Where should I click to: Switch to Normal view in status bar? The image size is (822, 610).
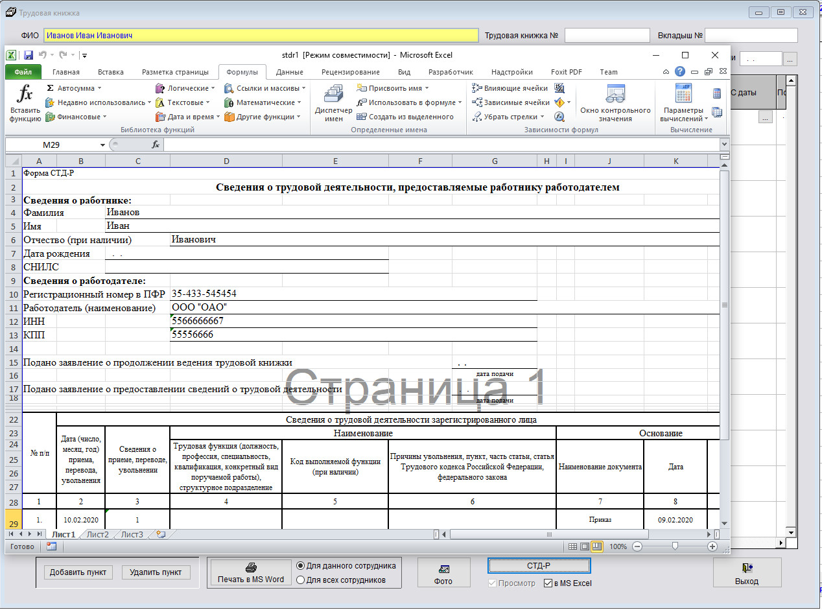[572, 546]
